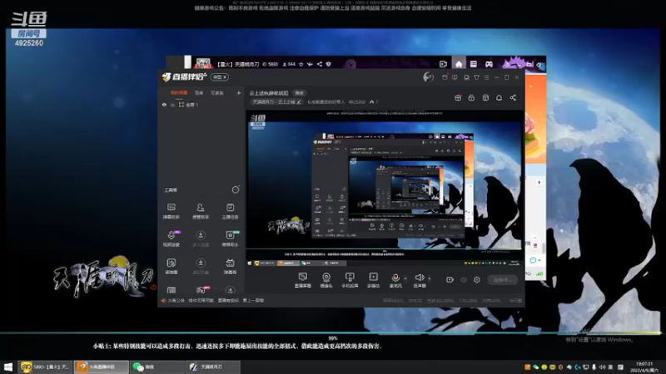This screenshot has height=374, width=666.
Task: Switch to the third scene tab
Action: pyautogui.click(x=217, y=93)
